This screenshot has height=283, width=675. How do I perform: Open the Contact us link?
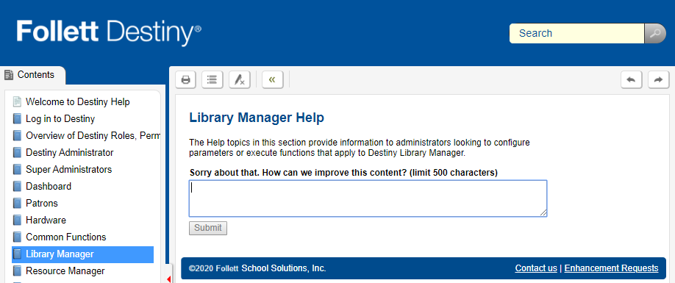click(536, 268)
